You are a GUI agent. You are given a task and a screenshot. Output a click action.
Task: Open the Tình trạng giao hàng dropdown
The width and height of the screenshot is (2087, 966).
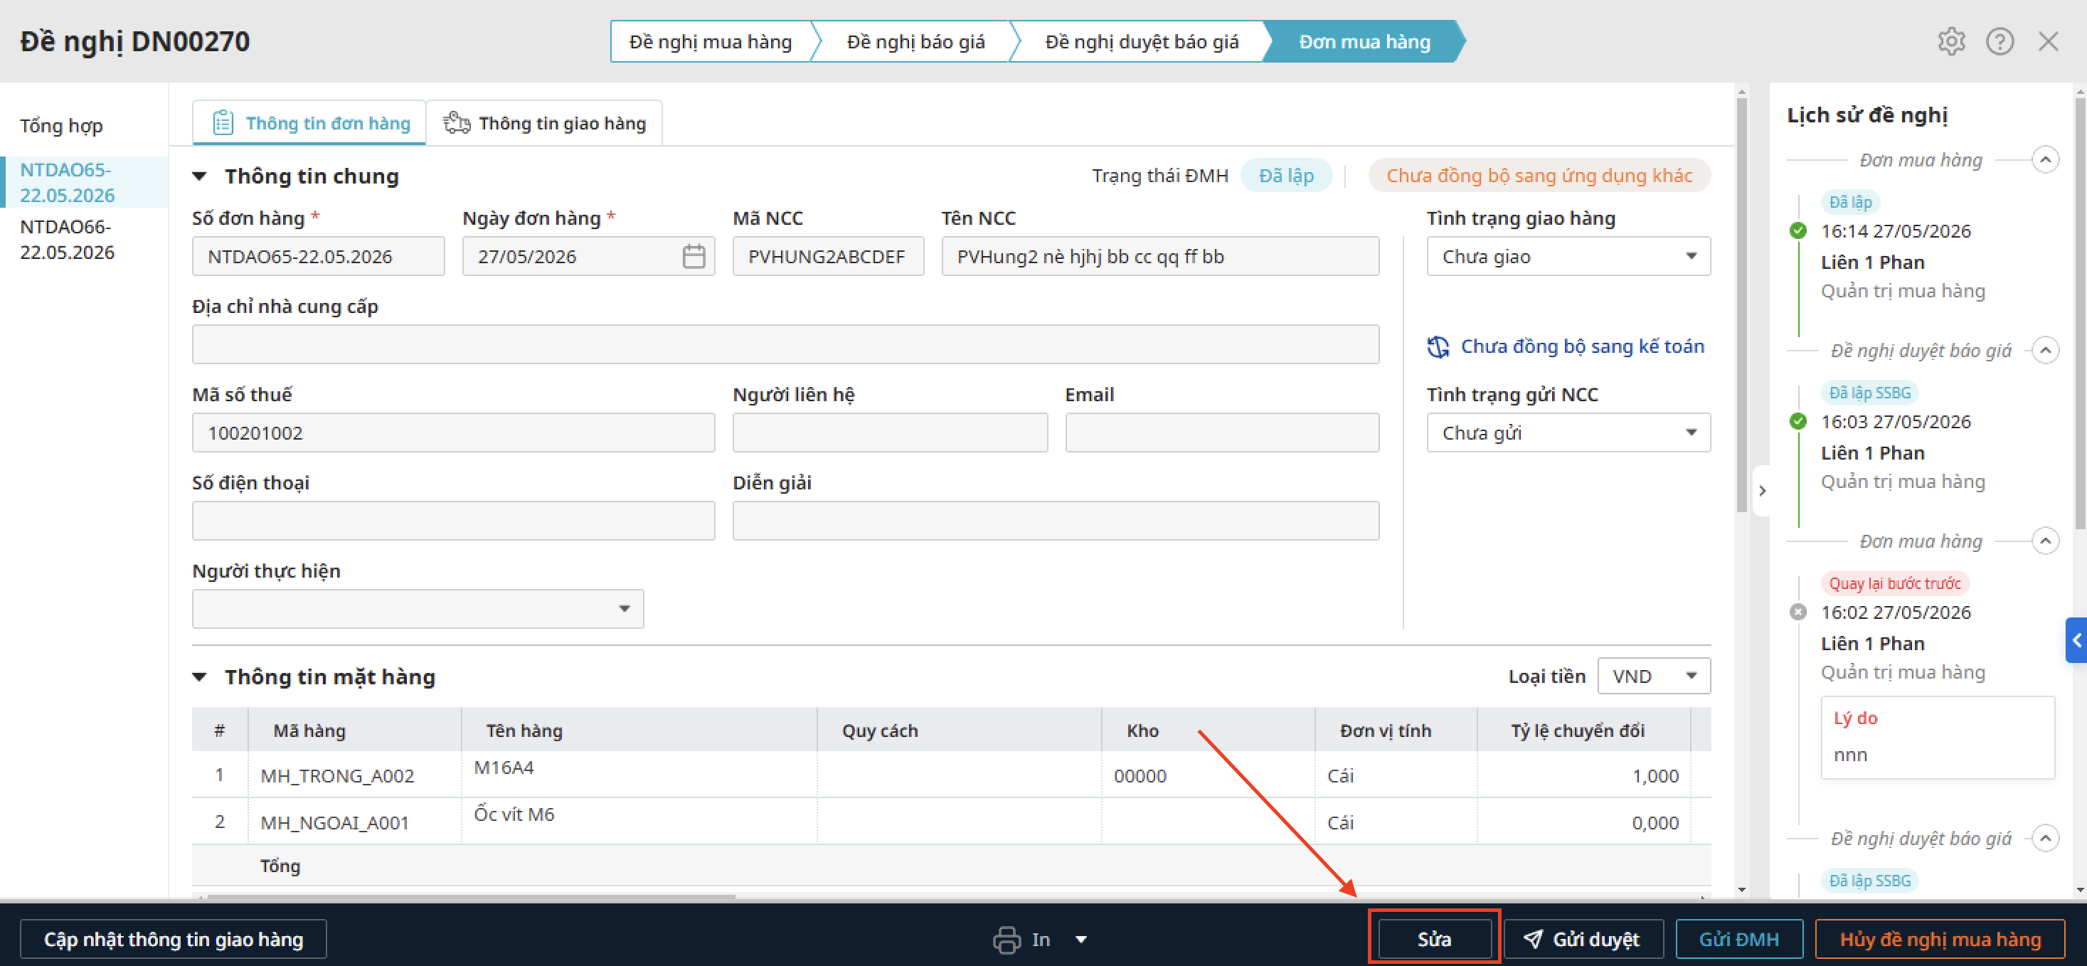(1568, 256)
